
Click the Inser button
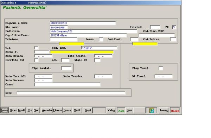pos(5,110)
